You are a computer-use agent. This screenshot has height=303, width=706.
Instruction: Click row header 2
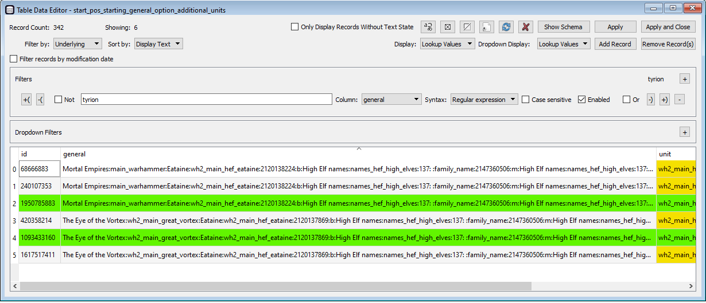[14, 203]
